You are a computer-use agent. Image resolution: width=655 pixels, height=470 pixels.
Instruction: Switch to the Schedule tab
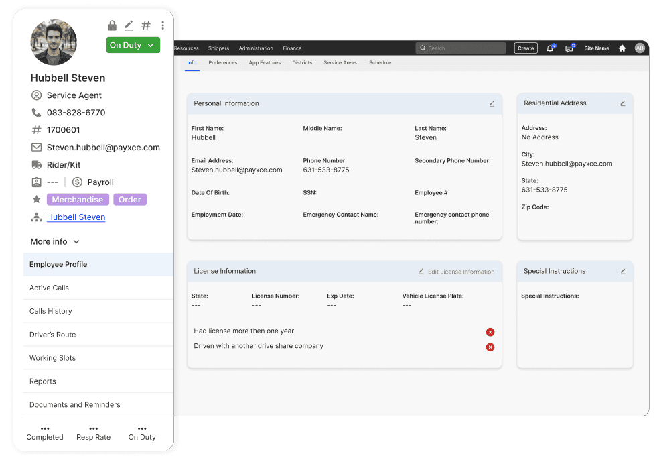click(380, 63)
